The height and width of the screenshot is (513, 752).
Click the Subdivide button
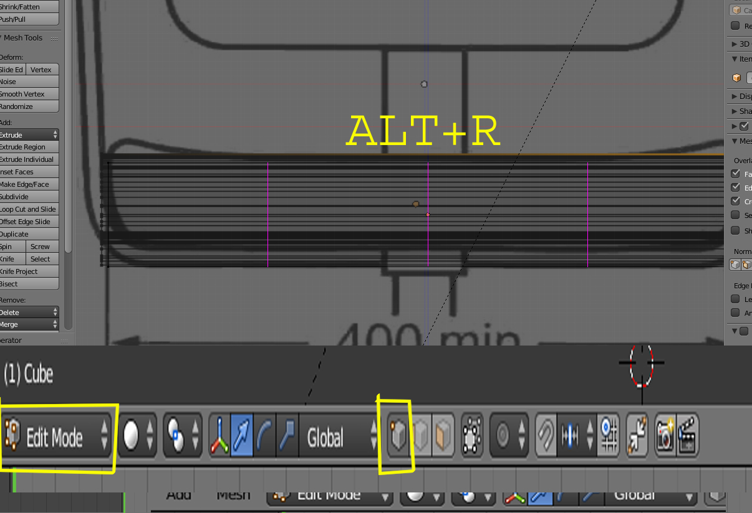(29, 197)
